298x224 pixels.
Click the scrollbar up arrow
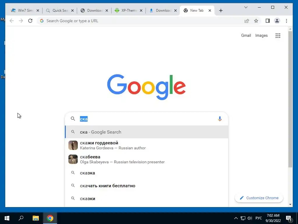290,29
